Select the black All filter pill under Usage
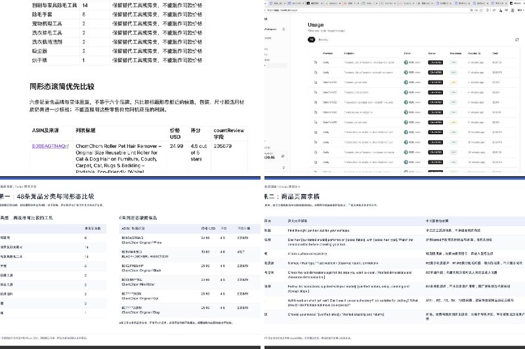The height and width of the screenshot is (349, 525). tap(311, 40)
